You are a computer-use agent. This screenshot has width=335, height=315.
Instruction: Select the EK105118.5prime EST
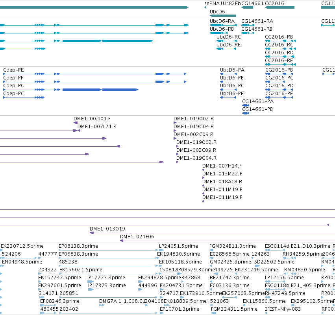pos(180,262)
